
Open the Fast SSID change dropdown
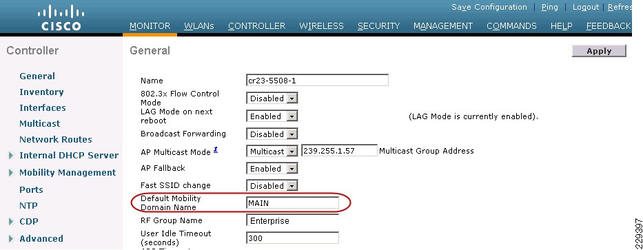[272, 186]
